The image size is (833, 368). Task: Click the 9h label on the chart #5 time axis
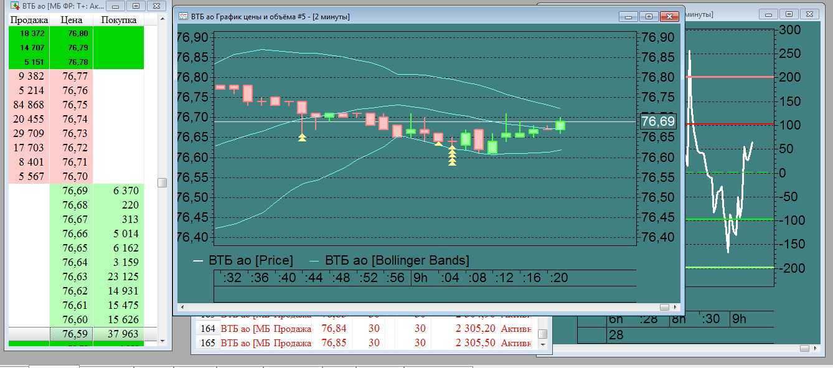point(420,278)
